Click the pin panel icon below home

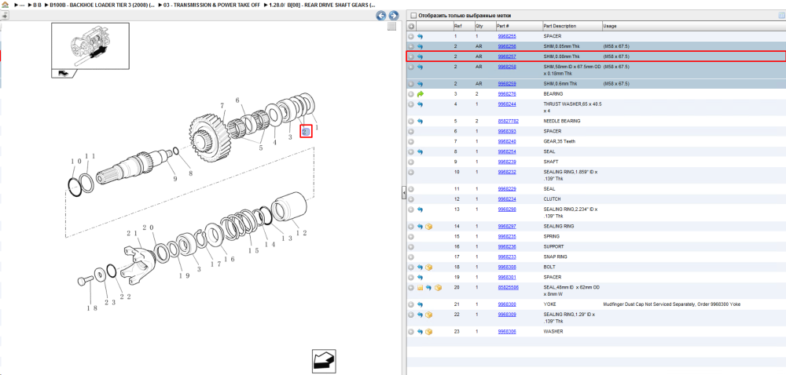[x=5, y=16]
